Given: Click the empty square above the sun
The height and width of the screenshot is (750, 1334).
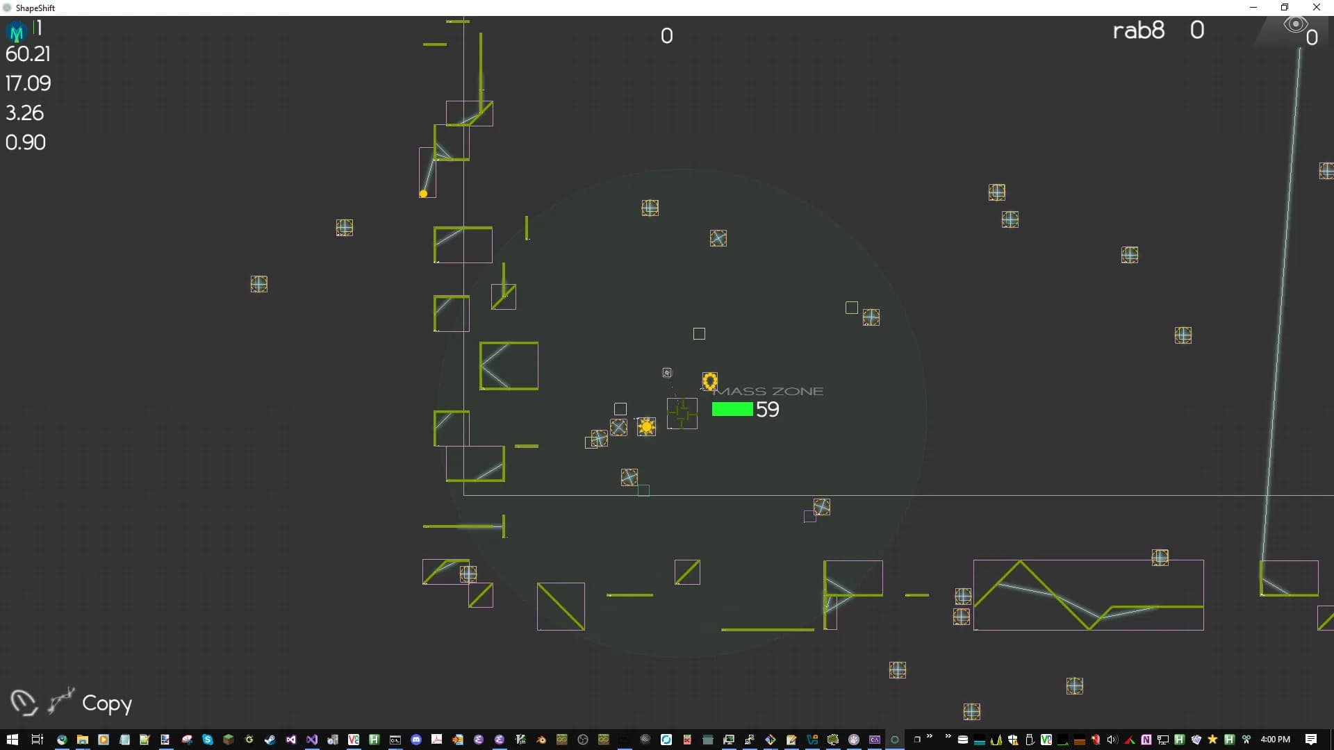Looking at the screenshot, I should click(x=620, y=409).
